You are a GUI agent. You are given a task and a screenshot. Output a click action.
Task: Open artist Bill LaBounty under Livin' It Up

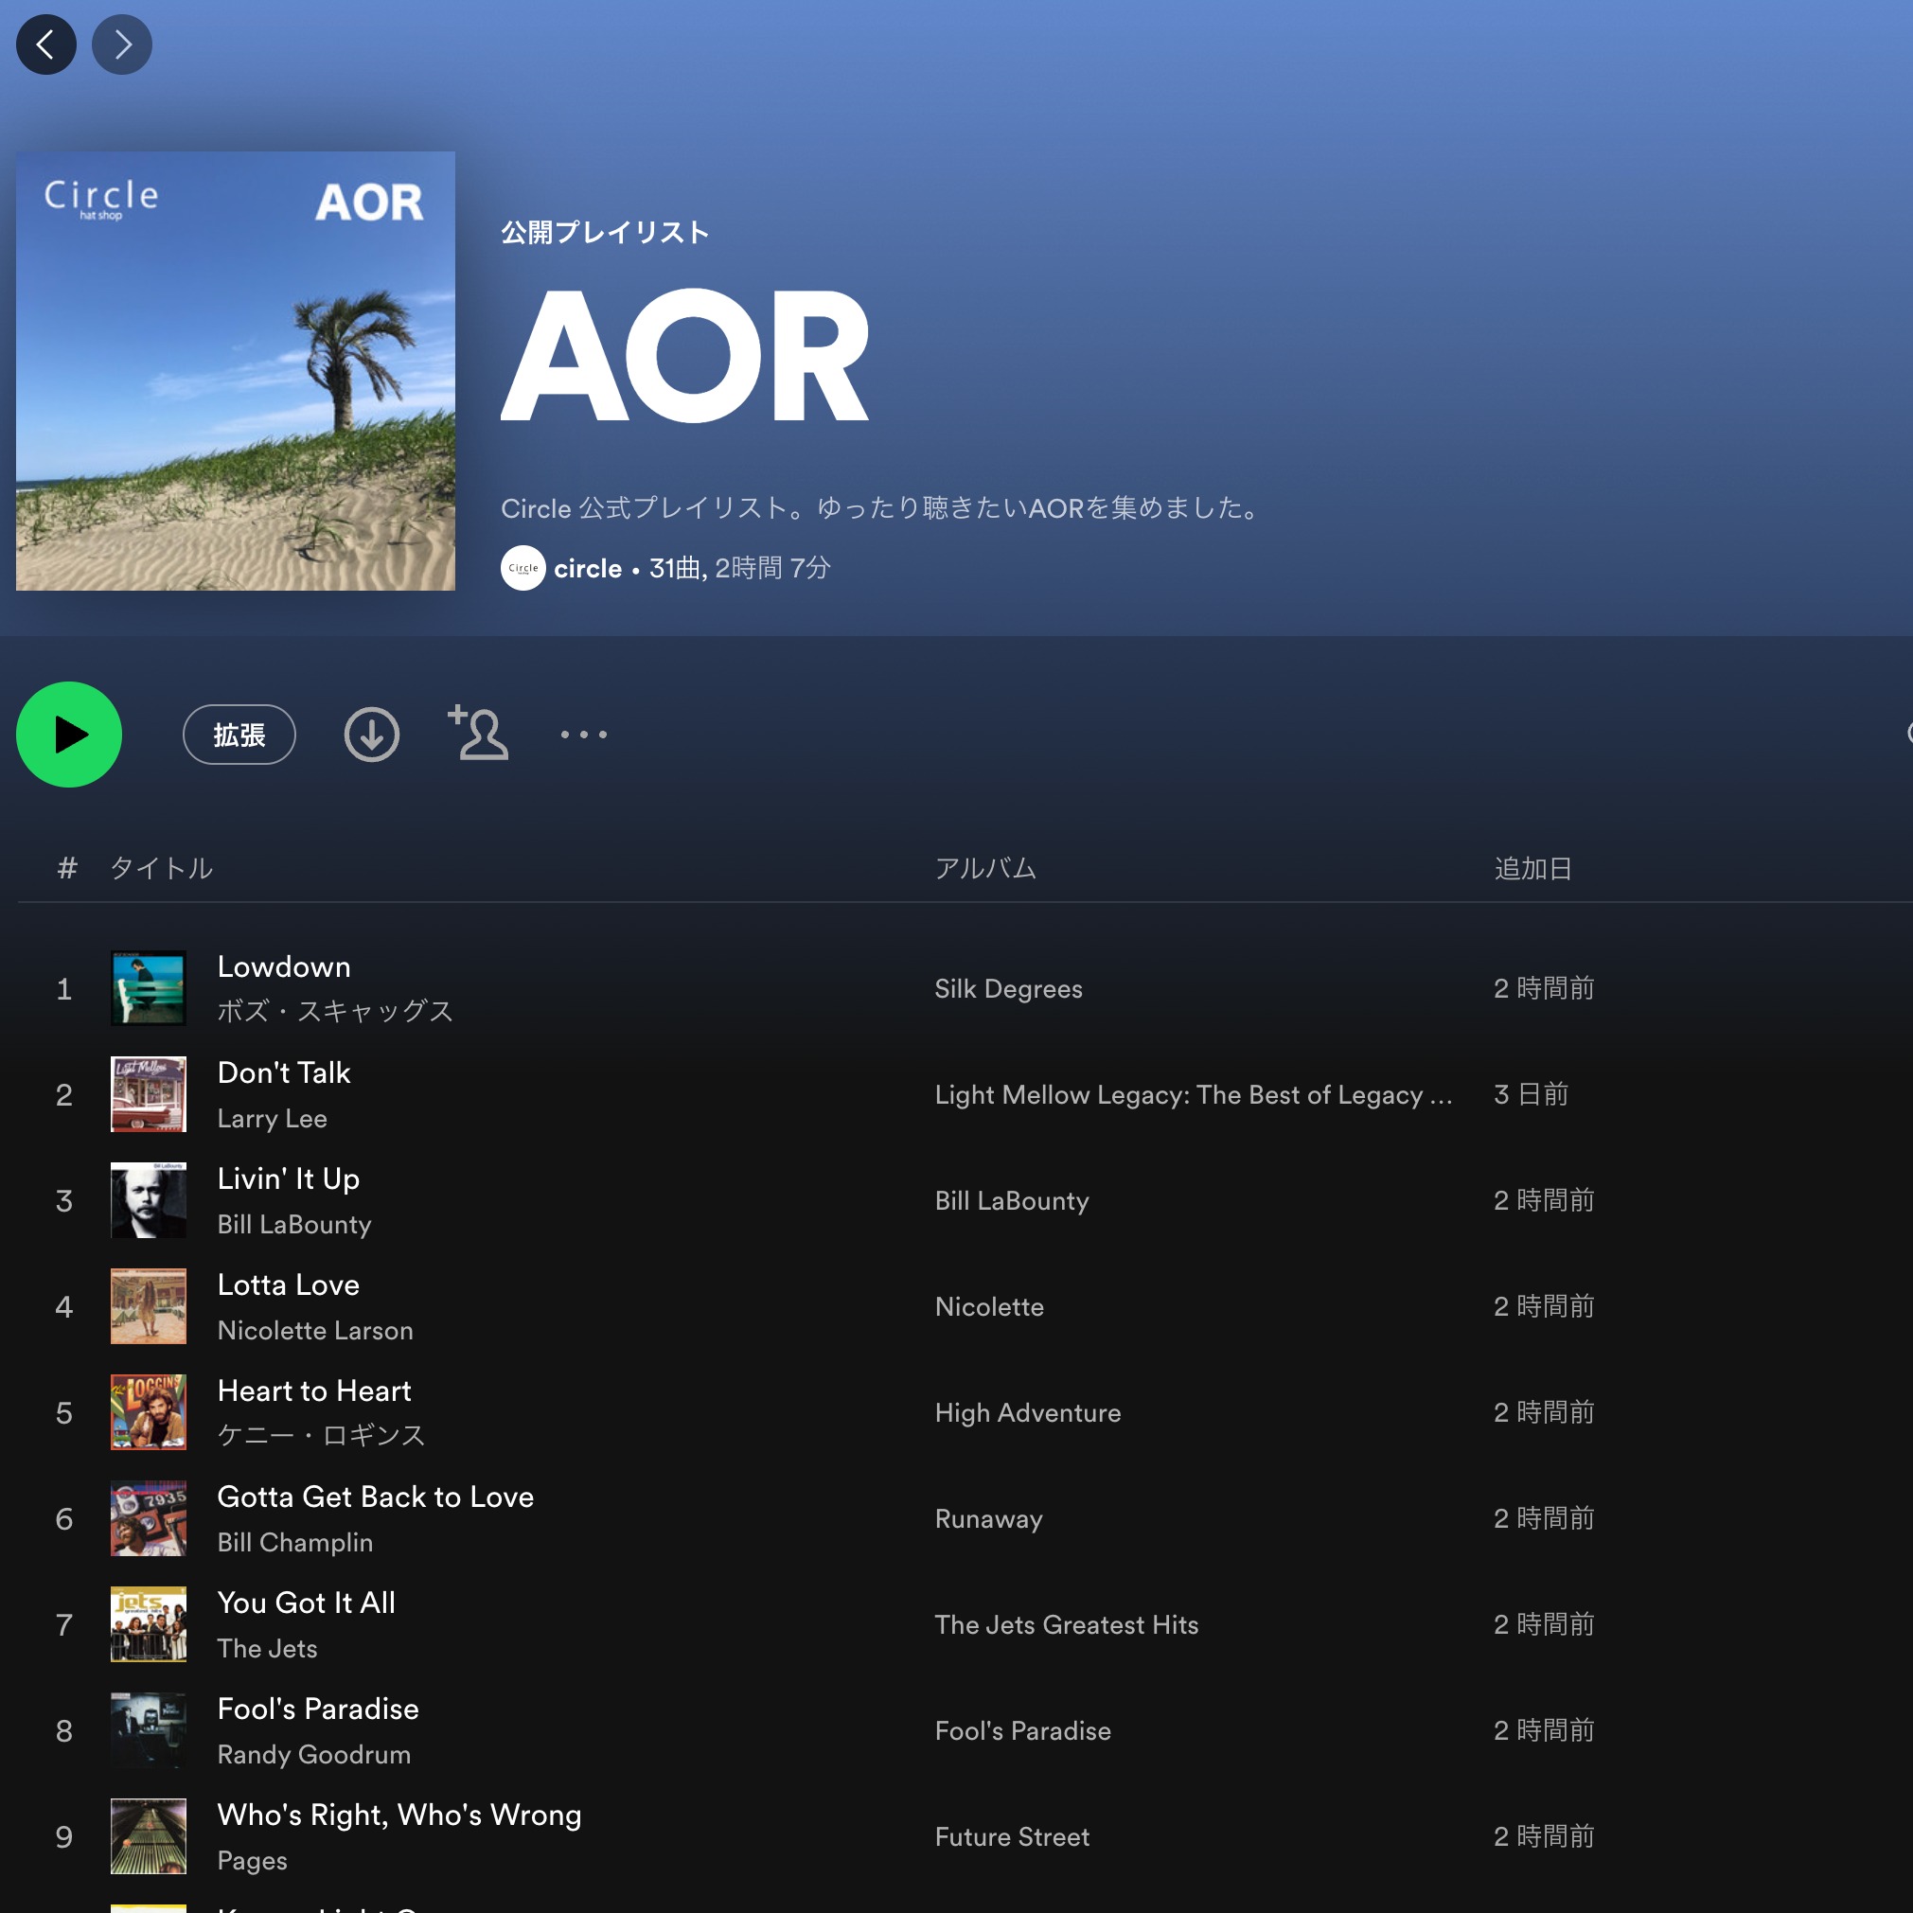pyautogui.click(x=294, y=1224)
